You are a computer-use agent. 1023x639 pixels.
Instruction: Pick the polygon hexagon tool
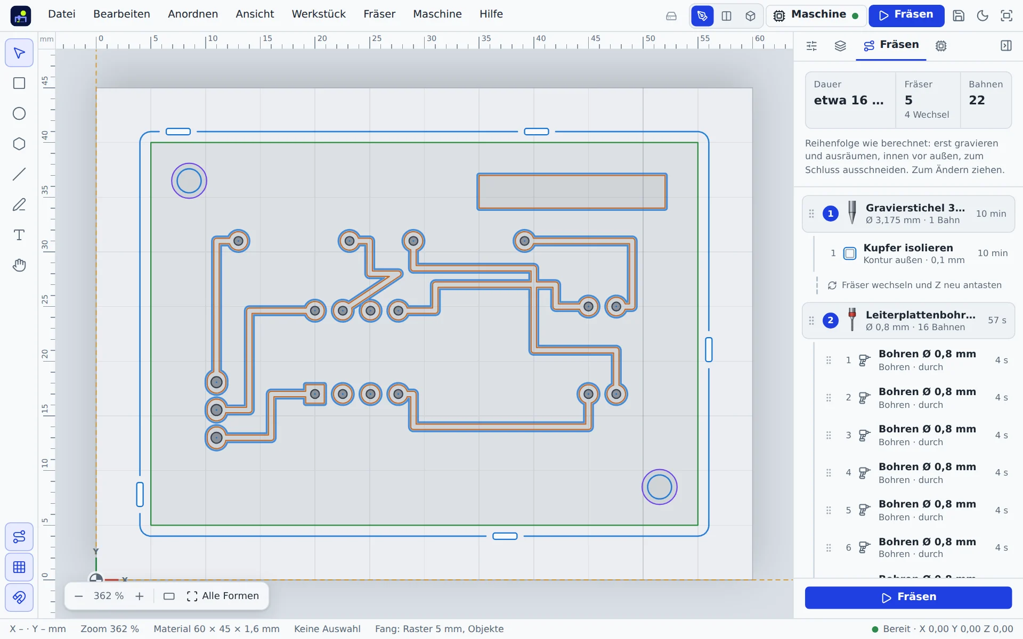pyautogui.click(x=19, y=144)
